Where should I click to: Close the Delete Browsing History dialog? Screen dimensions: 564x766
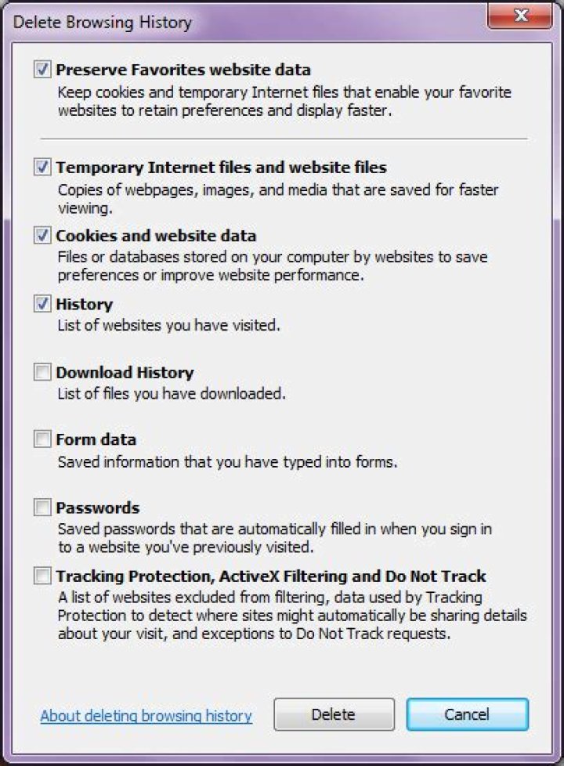click(519, 16)
